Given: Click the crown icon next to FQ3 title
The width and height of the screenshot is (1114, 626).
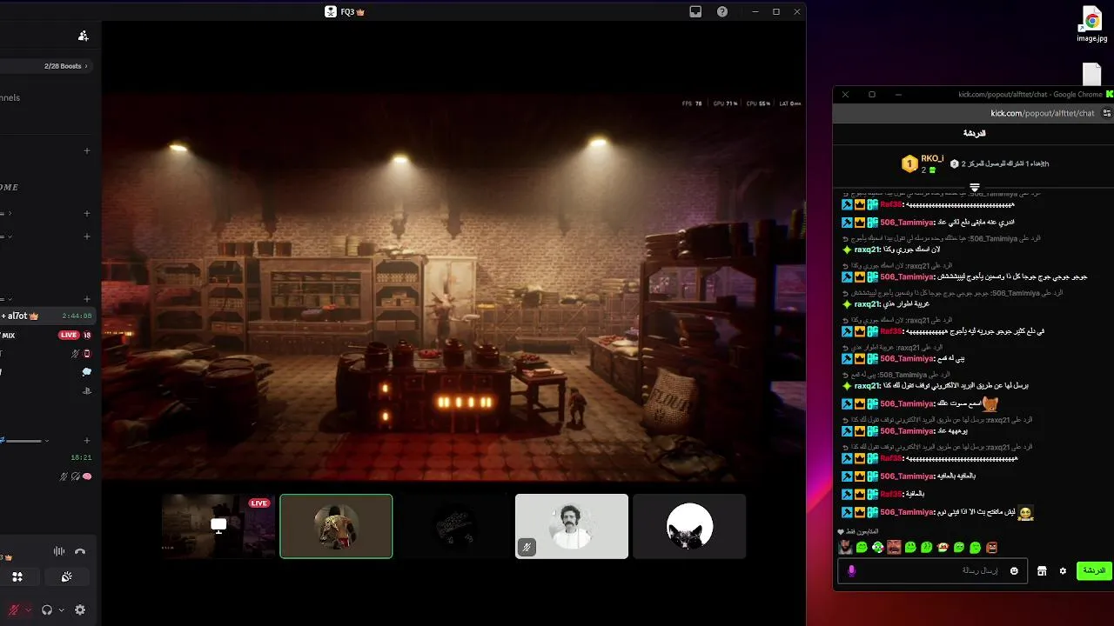Looking at the screenshot, I should (x=360, y=12).
